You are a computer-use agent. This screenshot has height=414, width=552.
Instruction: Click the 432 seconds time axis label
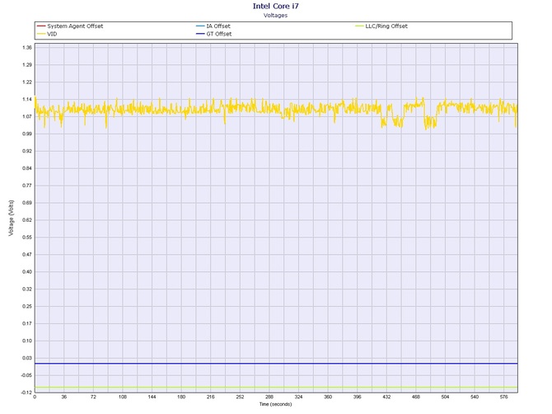point(386,397)
